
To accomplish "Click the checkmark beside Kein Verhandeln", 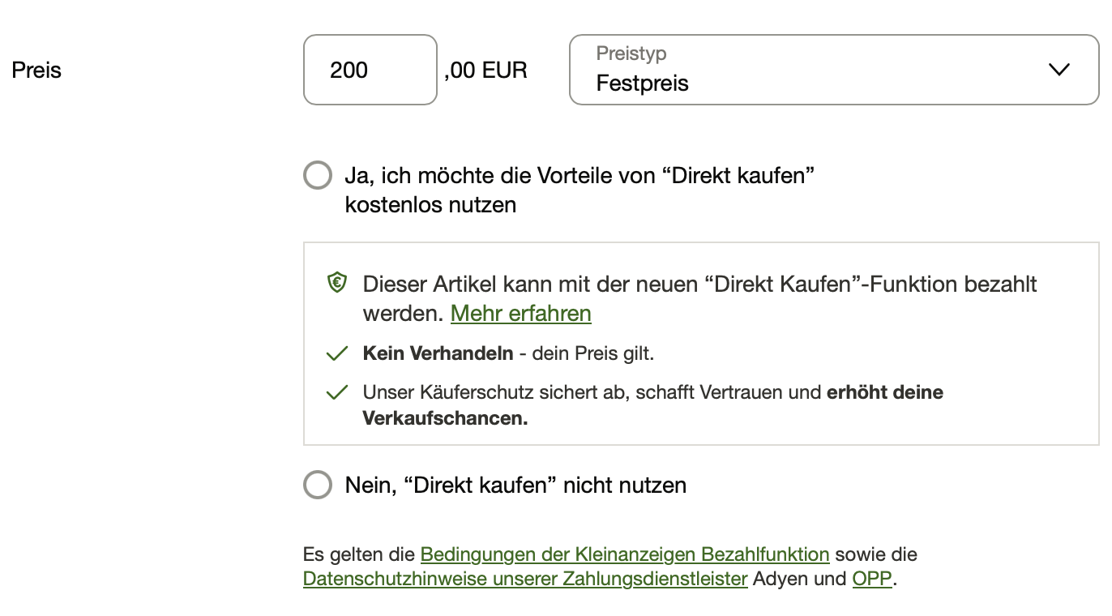I will [338, 352].
